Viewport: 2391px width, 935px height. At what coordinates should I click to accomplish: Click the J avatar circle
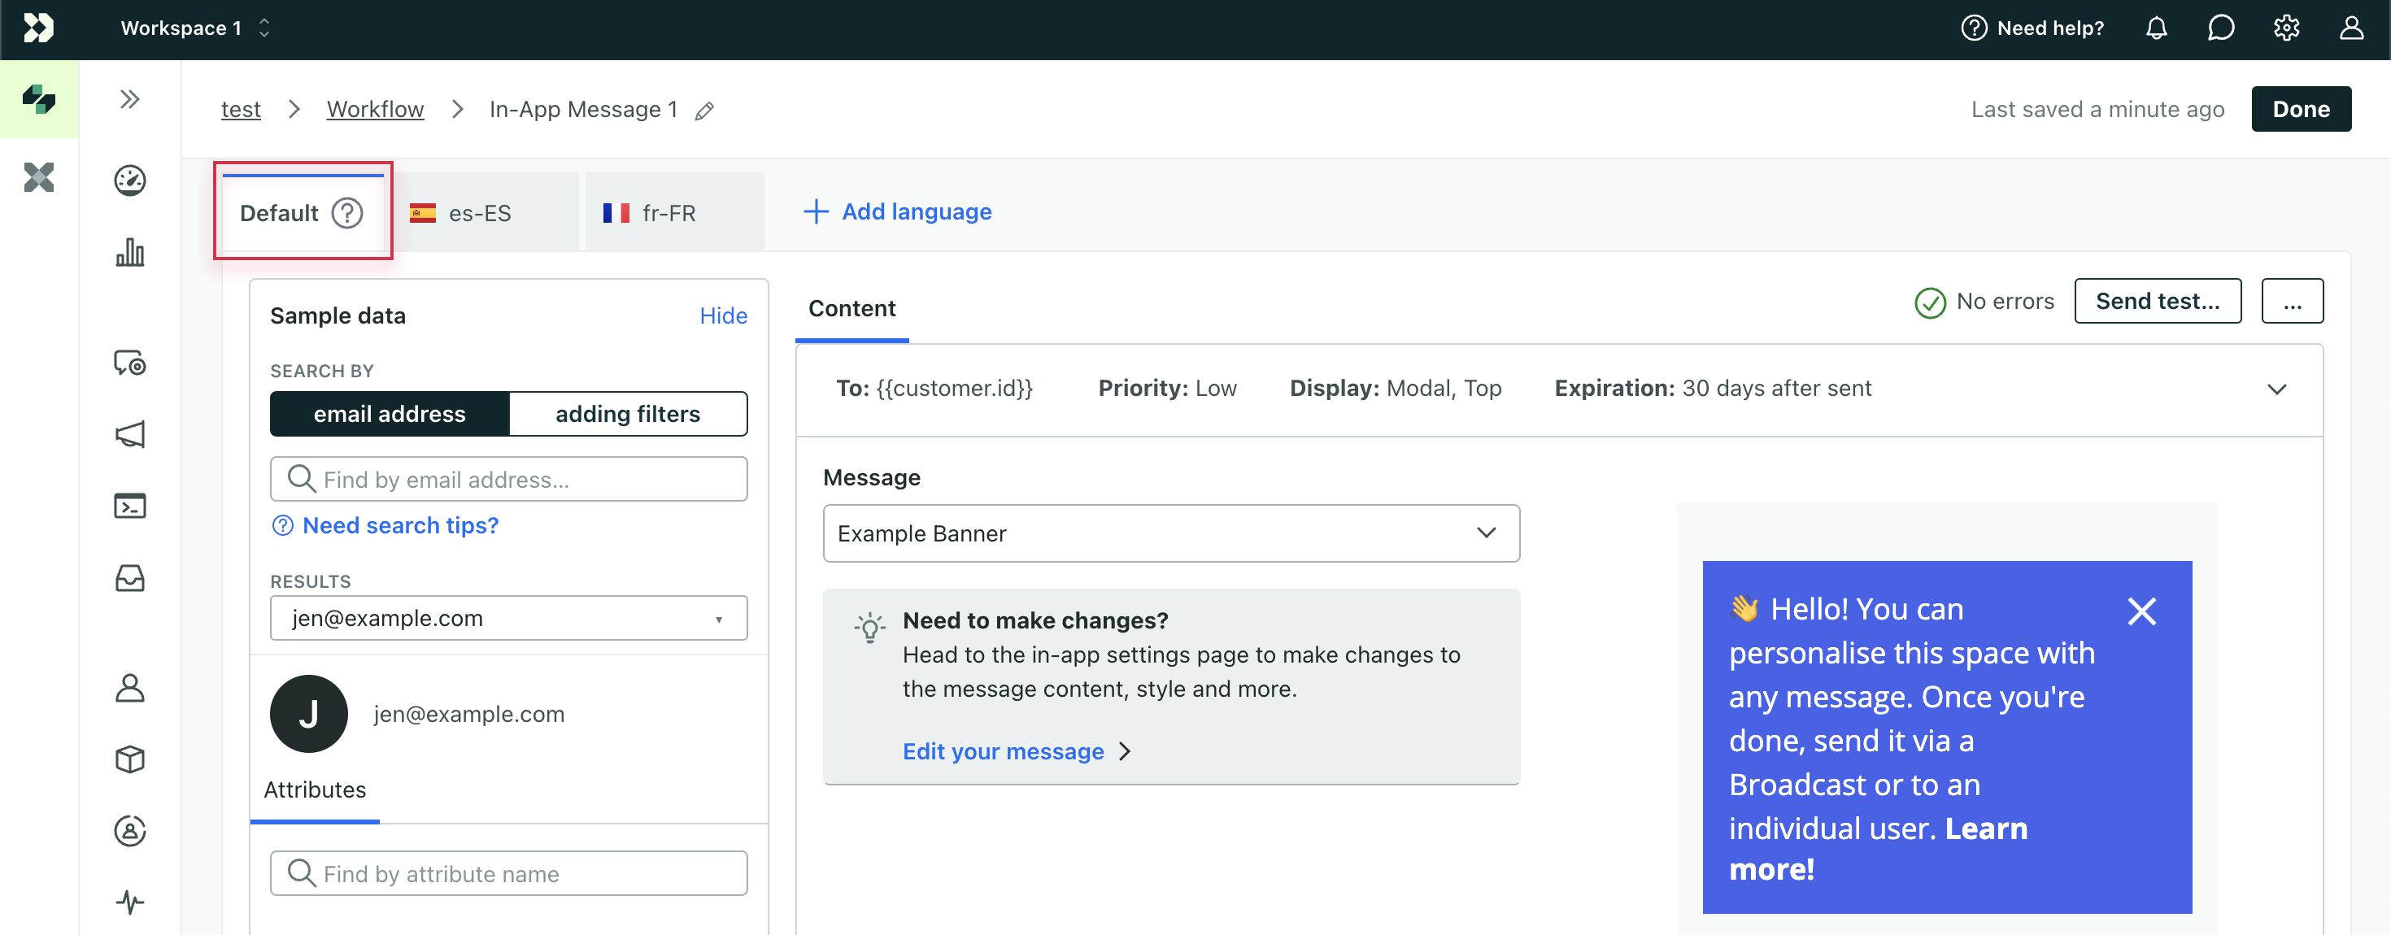point(309,713)
